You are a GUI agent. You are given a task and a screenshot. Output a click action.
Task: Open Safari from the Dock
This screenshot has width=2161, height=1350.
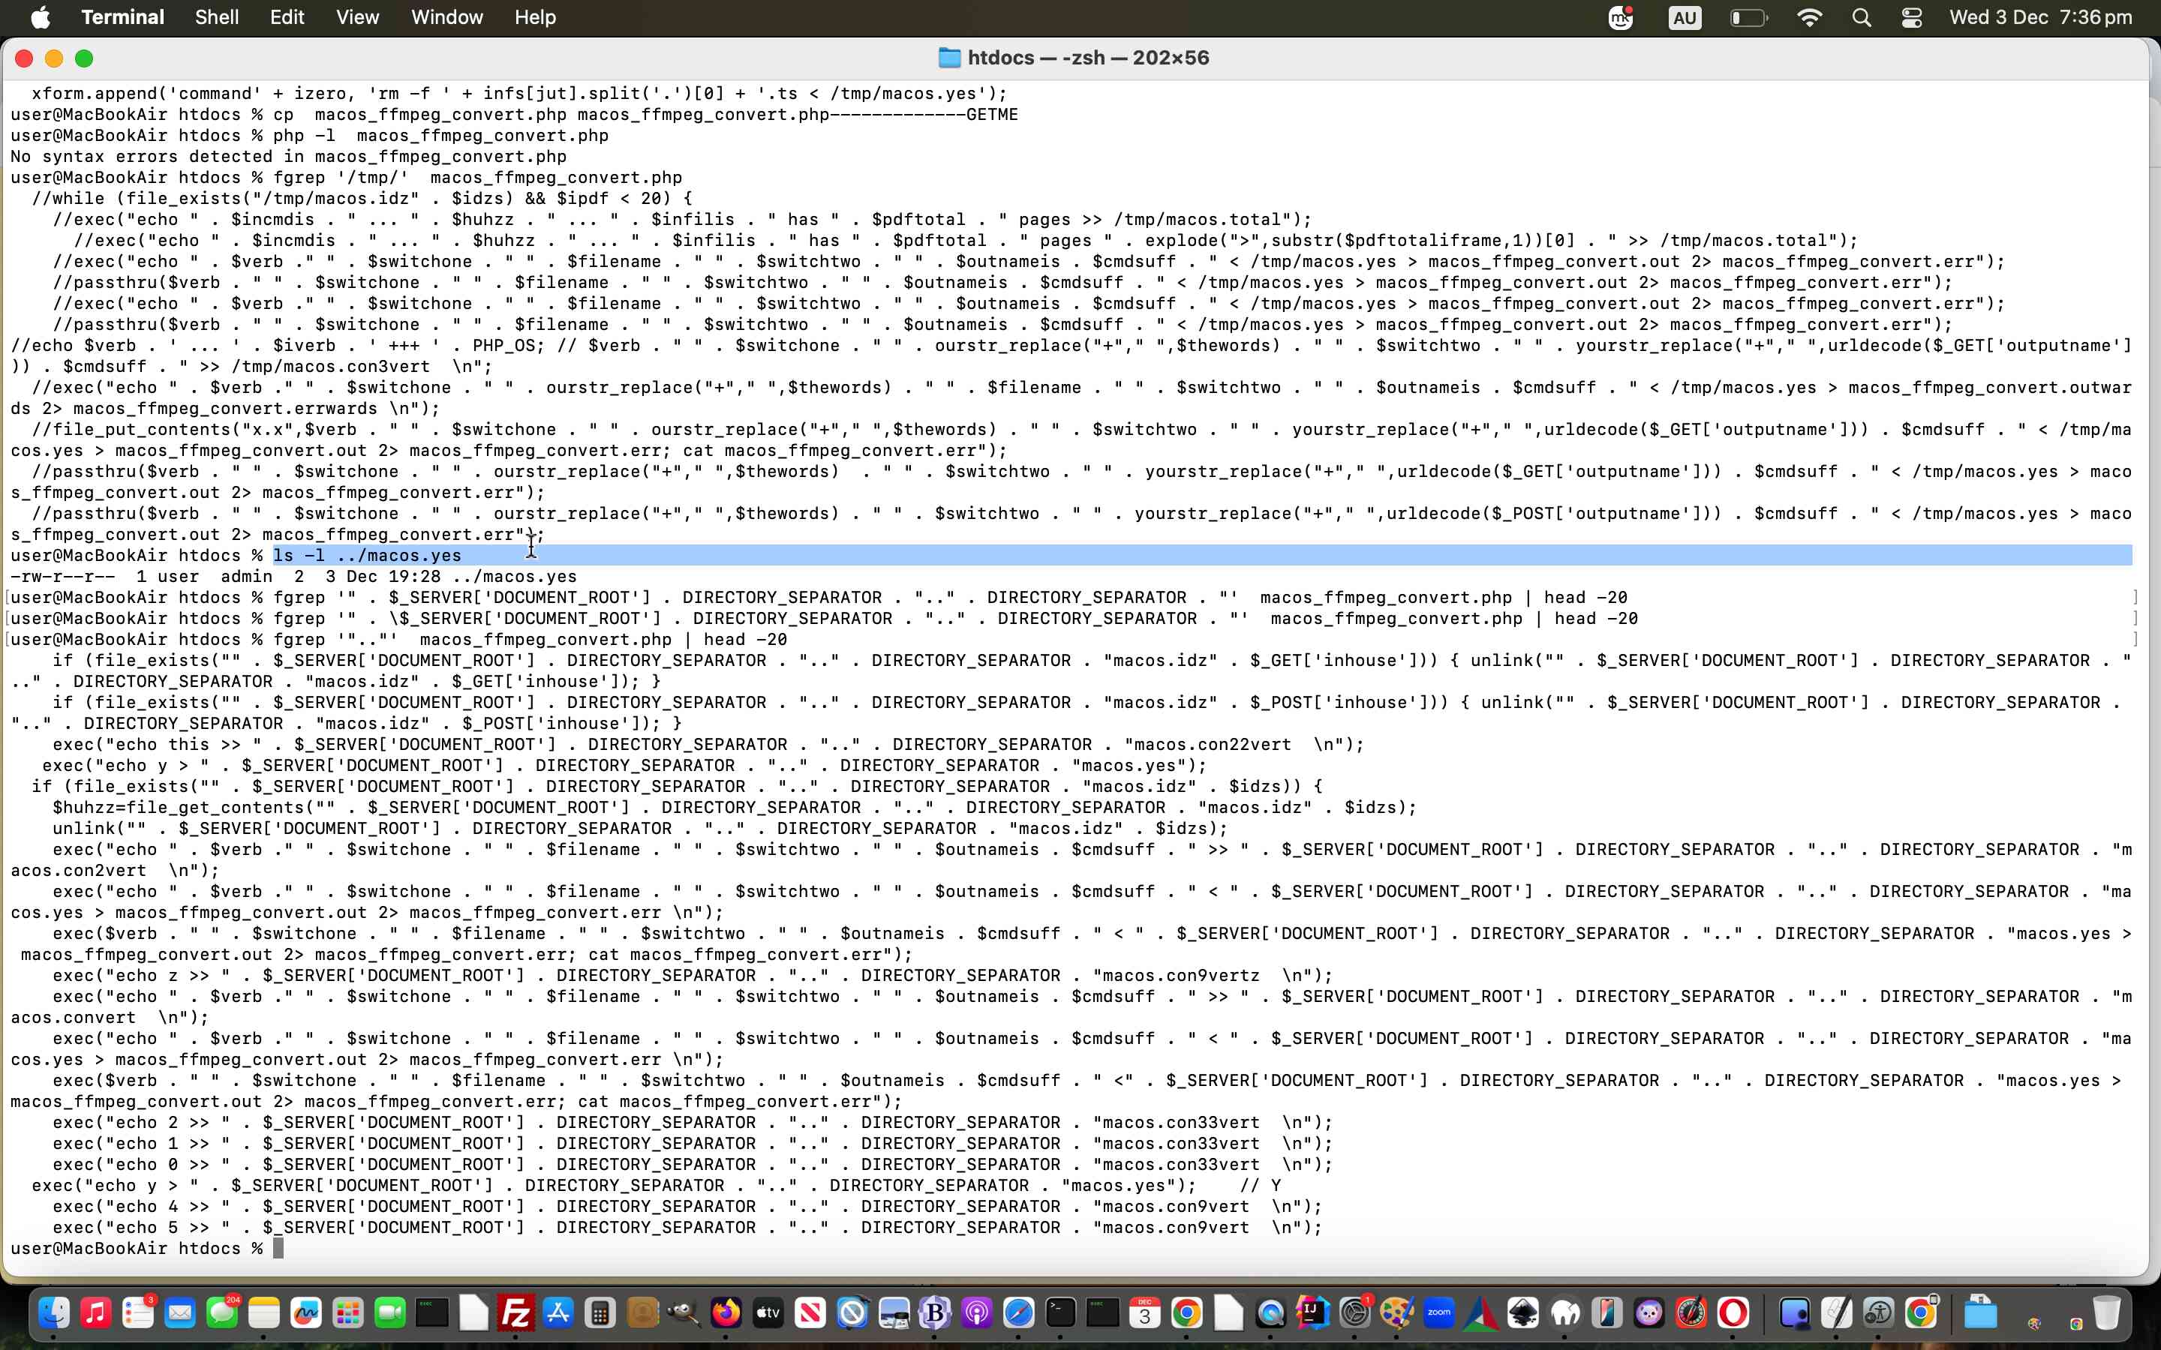pos(1020,1312)
